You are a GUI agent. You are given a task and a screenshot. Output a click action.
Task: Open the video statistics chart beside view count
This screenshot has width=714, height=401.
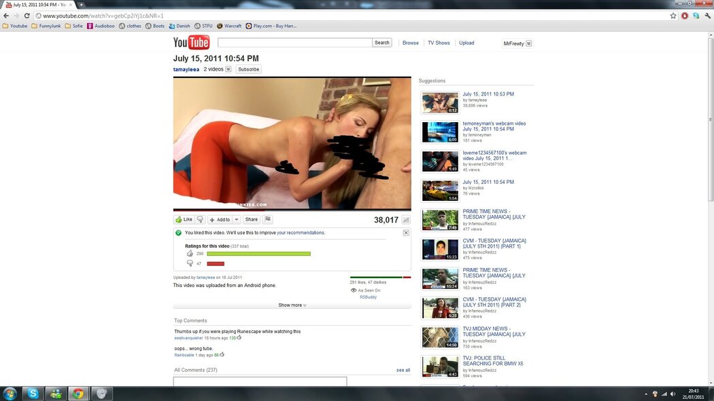click(x=406, y=220)
